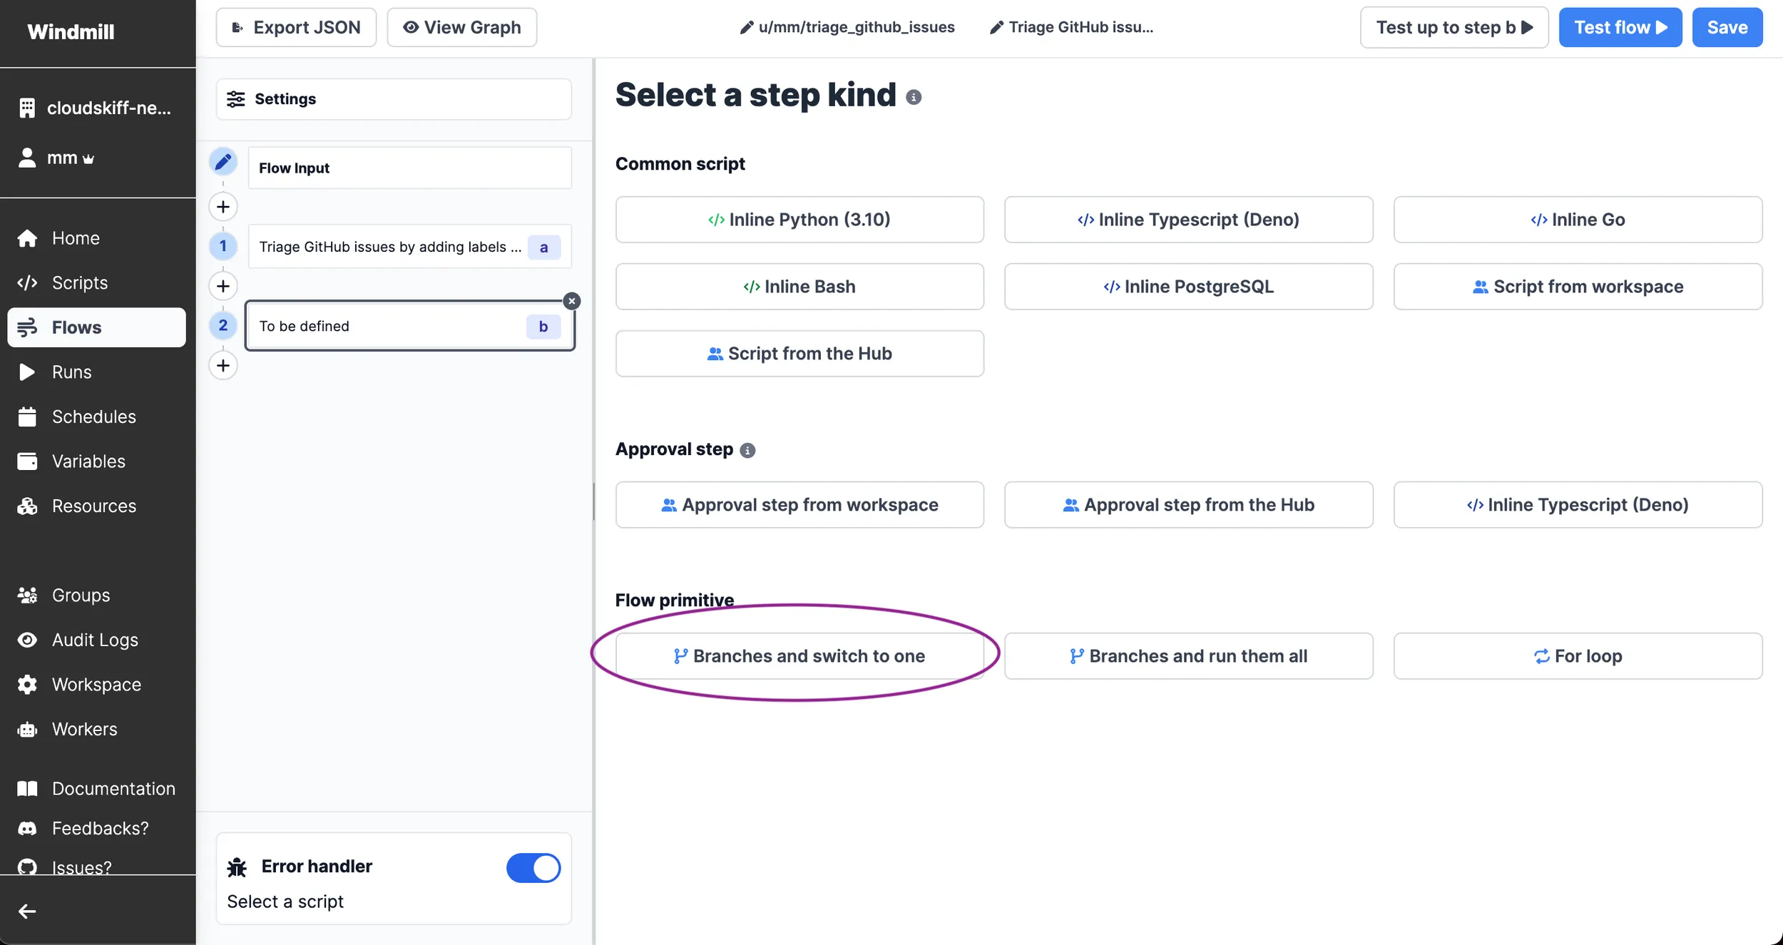The width and height of the screenshot is (1783, 945).
Task: Add a new step after step 2
Action: (x=223, y=365)
